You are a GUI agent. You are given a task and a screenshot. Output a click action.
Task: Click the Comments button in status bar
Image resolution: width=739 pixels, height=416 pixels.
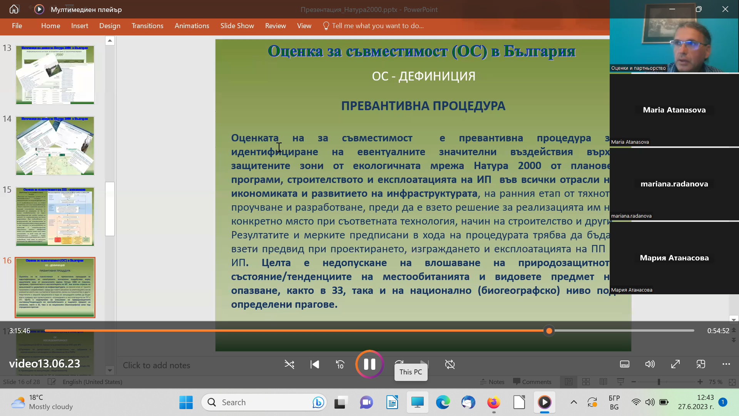(532, 382)
